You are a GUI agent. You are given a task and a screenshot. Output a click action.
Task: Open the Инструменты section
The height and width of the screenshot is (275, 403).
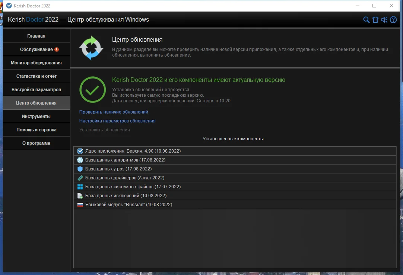36,116
